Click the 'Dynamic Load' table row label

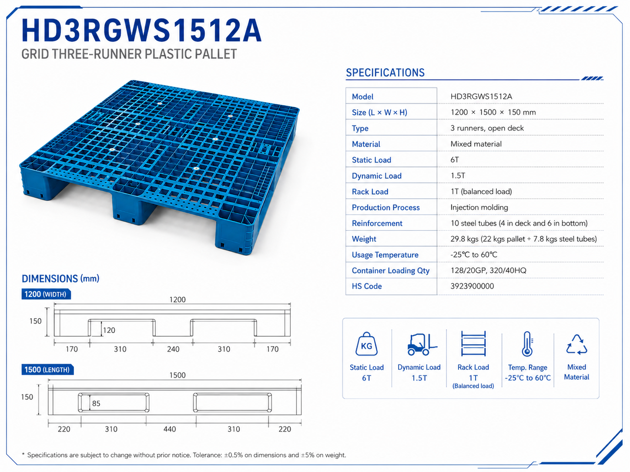tap(376, 176)
